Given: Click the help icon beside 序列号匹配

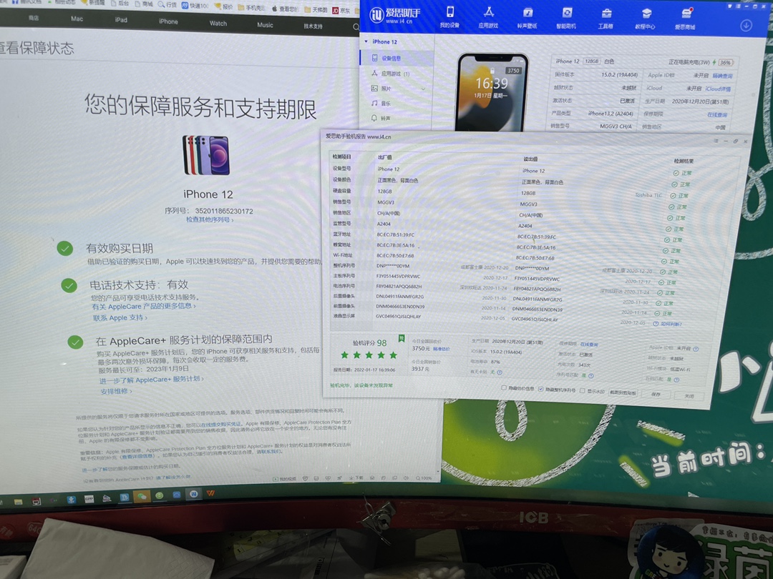Looking at the screenshot, I should pyautogui.click(x=590, y=376).
